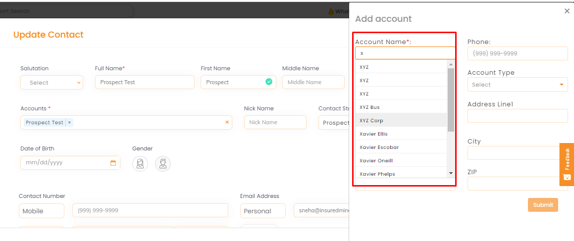Select the male gender icon
574x241 pixels.
(163, 163)
